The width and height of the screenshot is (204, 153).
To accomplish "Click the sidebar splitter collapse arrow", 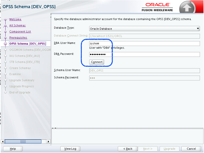I will (51, 14).
